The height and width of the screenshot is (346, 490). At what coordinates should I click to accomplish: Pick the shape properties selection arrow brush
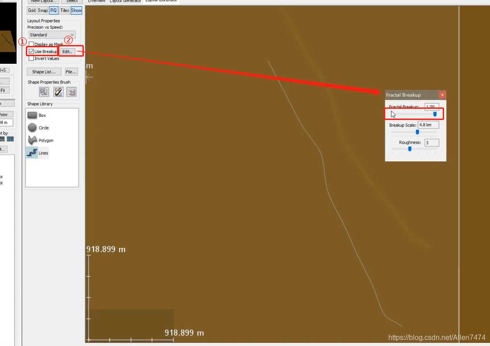coord(44,92)
